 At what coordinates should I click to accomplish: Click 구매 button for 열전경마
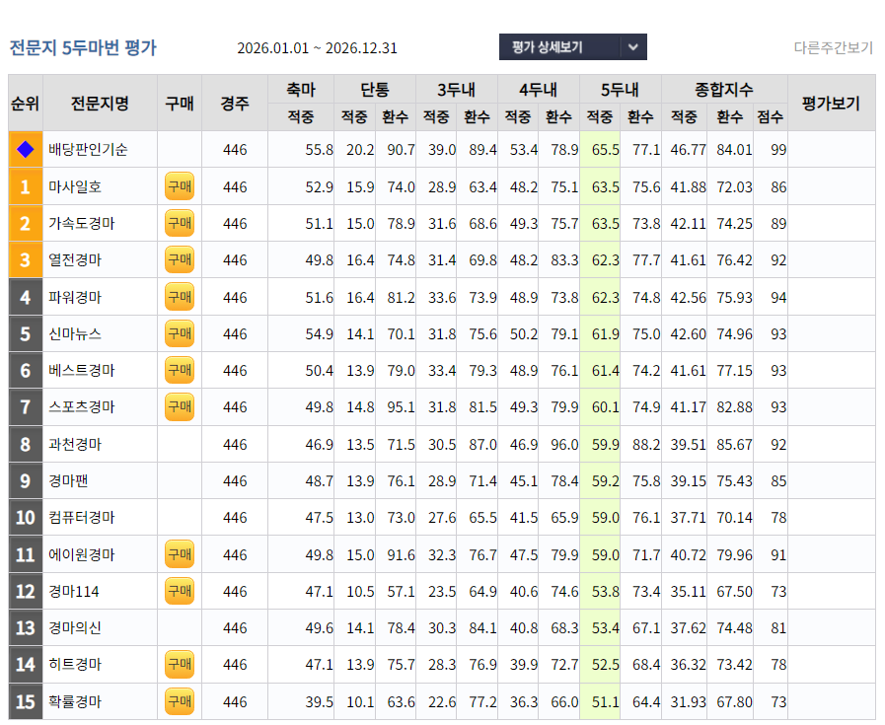point(180,260)
